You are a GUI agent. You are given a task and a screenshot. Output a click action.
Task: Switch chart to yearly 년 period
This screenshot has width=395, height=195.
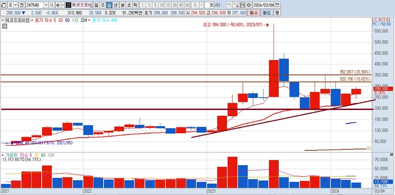coord(115,5)
